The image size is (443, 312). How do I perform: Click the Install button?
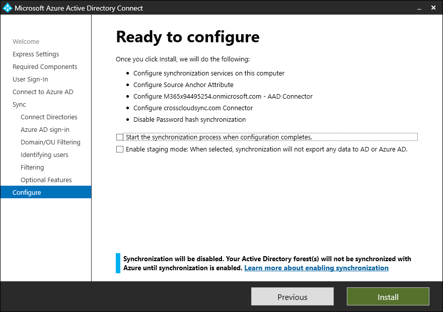(x=388, y=296)
